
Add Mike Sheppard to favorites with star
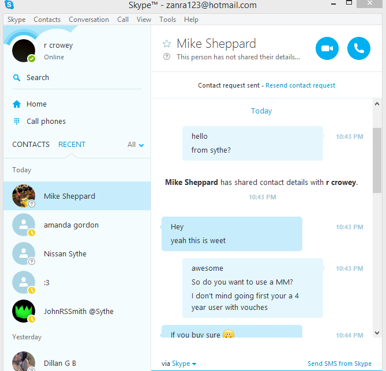[x=167, y=44]
